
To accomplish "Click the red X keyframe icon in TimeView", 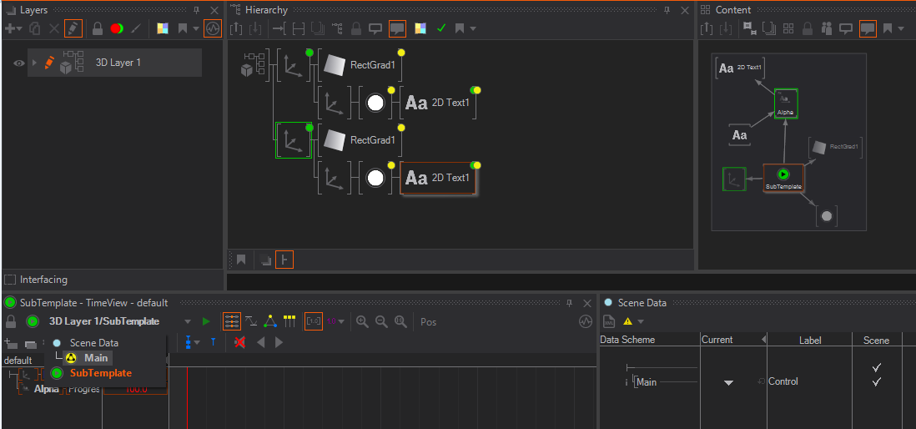I will point(239,342).
